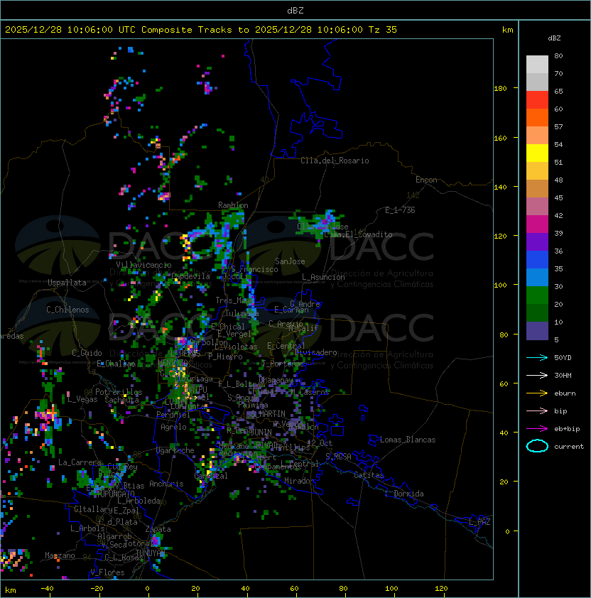591x598 pixels.
Task: Click the 'SanJose' map label
Action: pyautogui.click(x=290, y=261)
